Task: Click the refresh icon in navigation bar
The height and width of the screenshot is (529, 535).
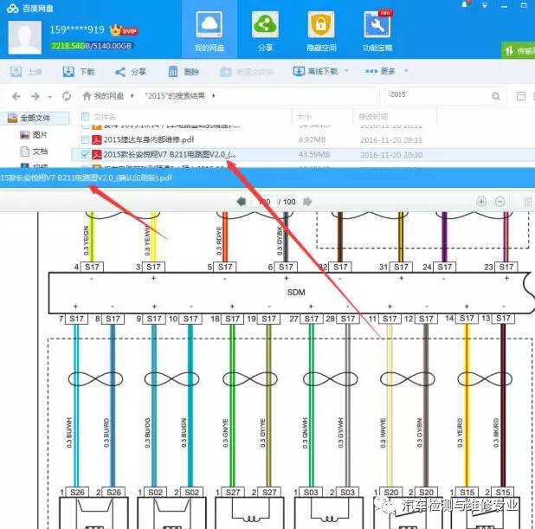Action: click(67, 95)
